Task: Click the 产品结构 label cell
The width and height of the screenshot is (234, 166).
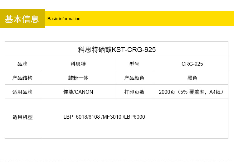Action: [x=22, y=78]
